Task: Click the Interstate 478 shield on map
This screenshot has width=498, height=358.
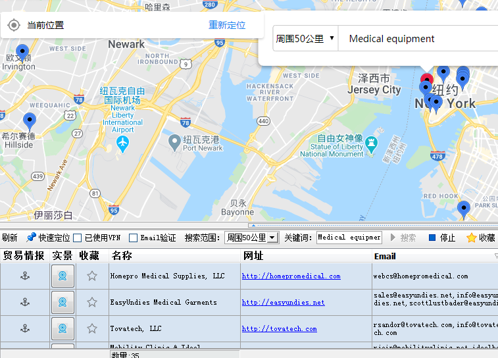Action: pos(437,156)
